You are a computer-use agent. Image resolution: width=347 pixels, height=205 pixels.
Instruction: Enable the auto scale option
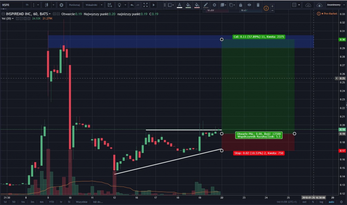tap(332, 202)
